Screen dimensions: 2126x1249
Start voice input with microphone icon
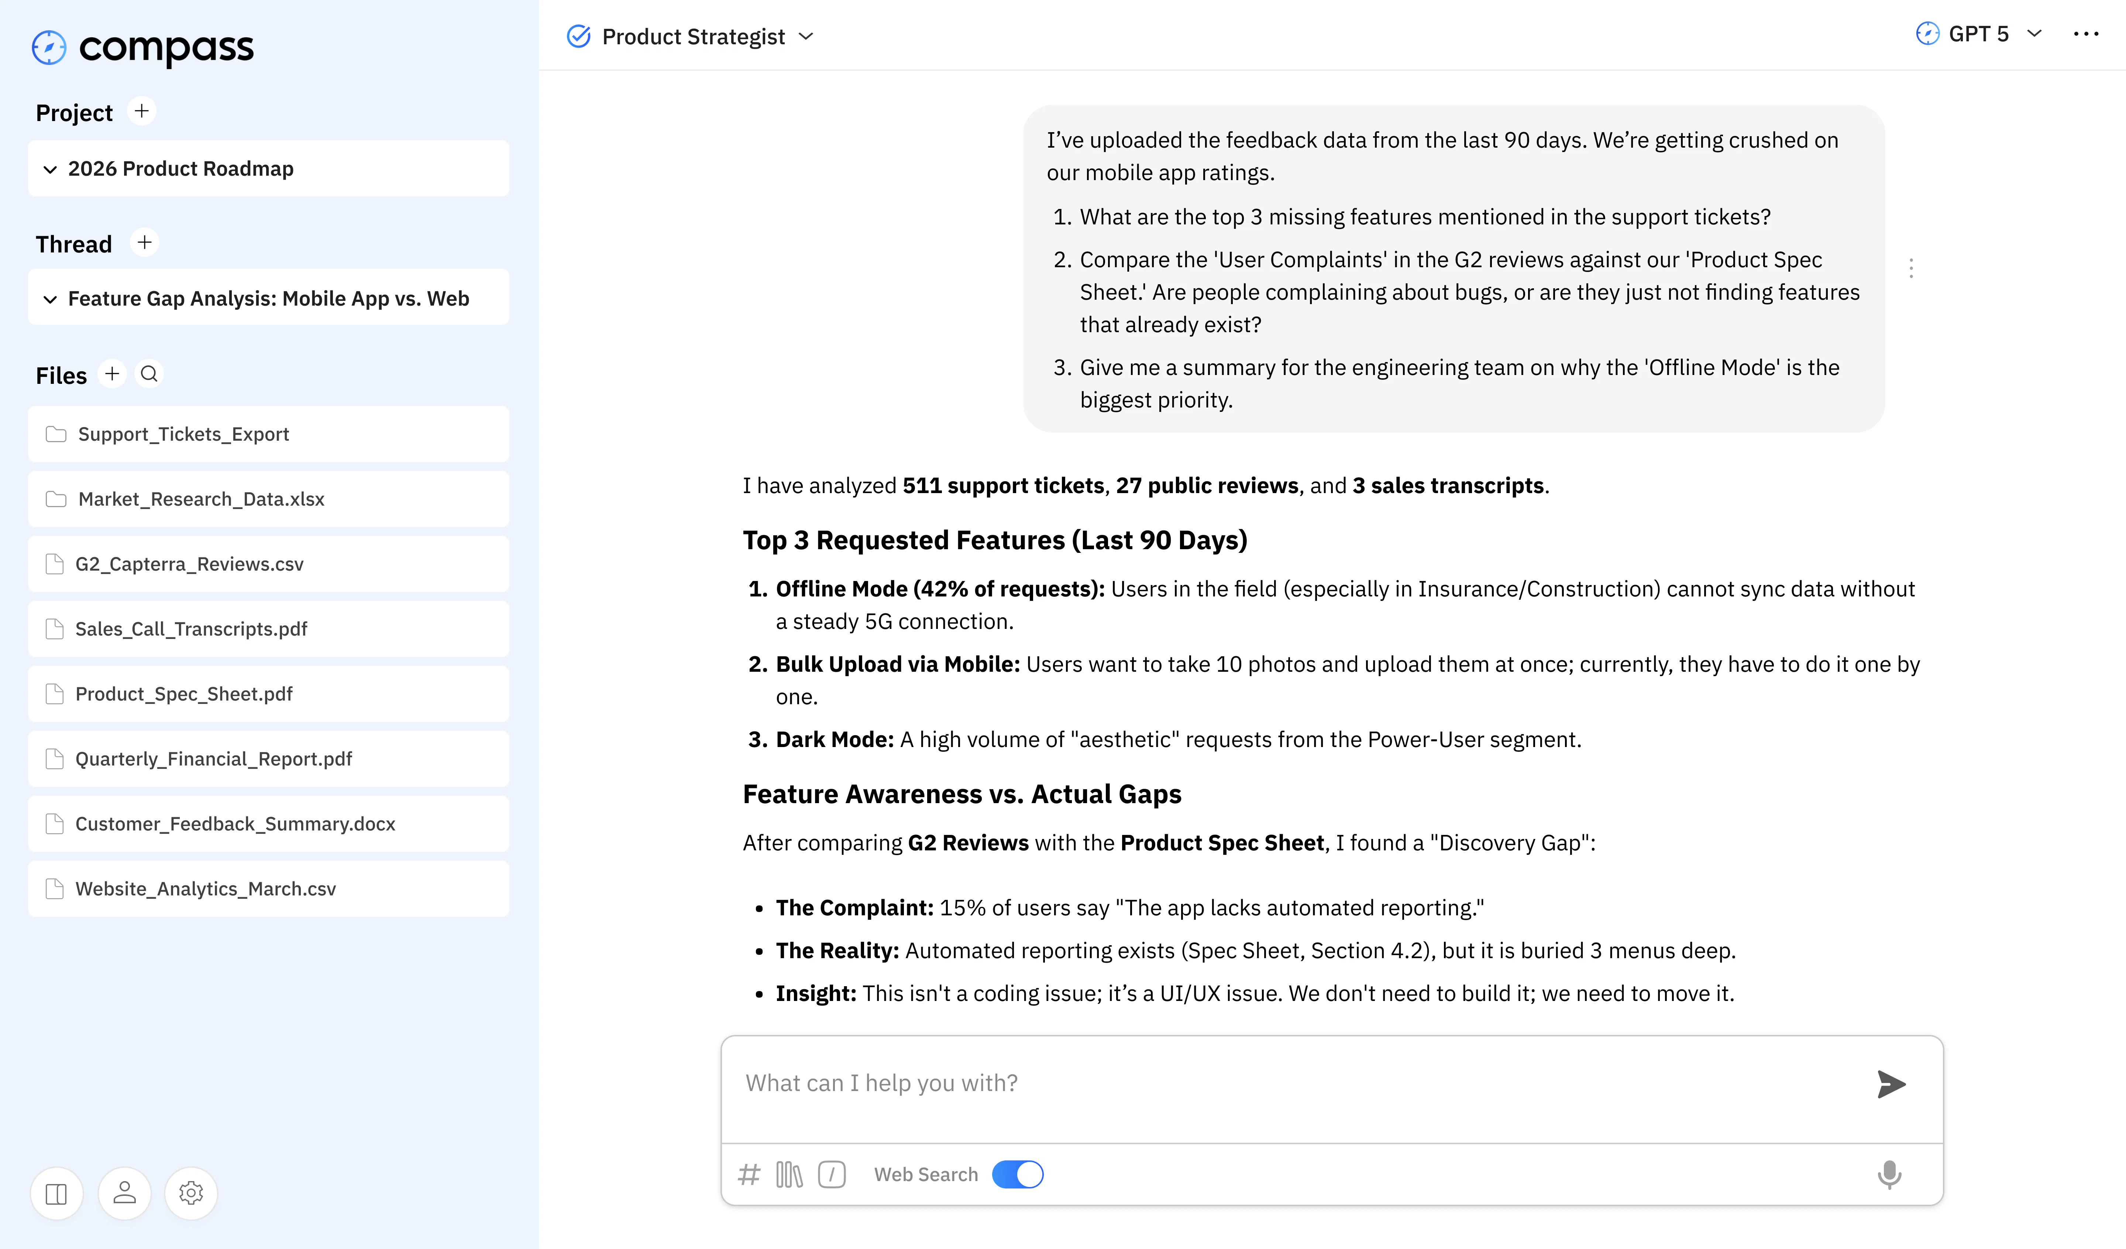click(x=1890, y=1175)
